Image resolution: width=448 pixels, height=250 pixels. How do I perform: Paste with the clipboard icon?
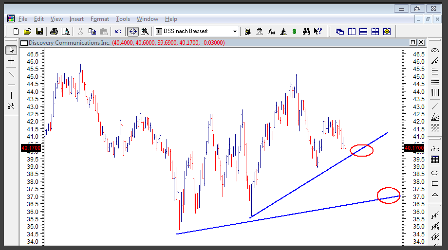pos(104,32)
